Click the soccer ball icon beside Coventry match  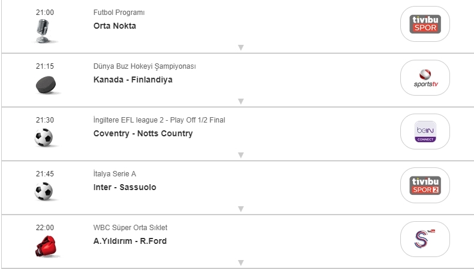44,138
